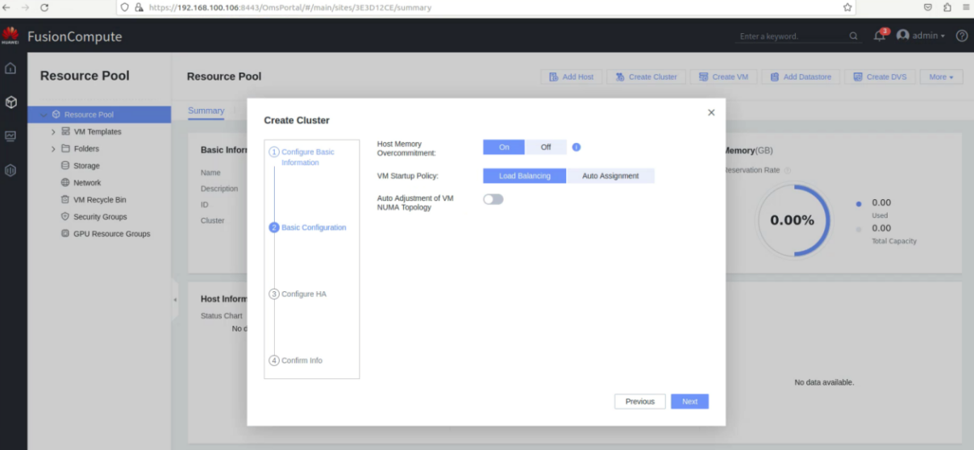Click the Add Host button
The width and height of the screenshot is (974, 450).
pyautogui.click(x=571, y=77)
